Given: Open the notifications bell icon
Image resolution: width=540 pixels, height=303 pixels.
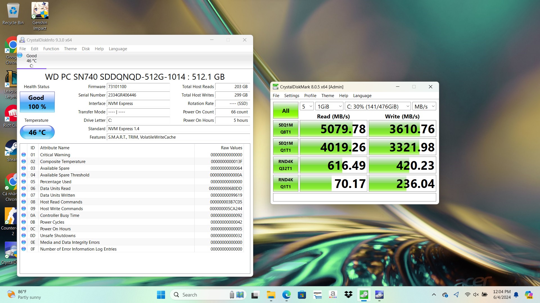Looking at the screenshot, I should (516, 295).
